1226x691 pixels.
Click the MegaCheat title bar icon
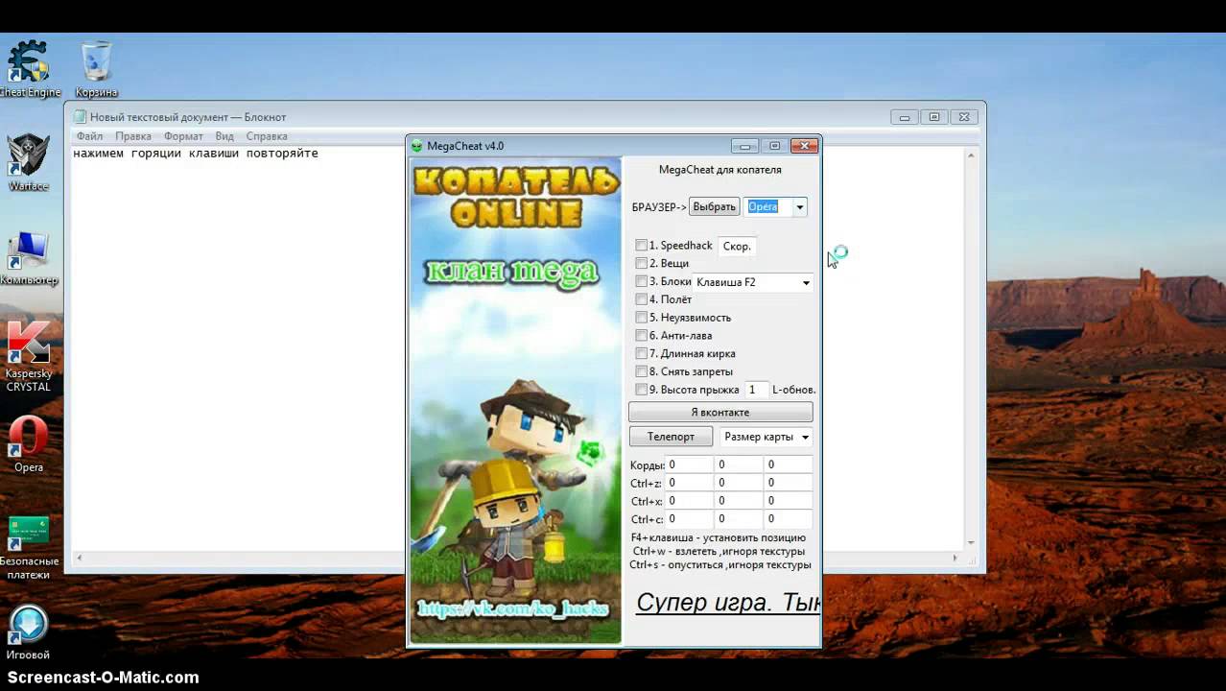[417, 146]
